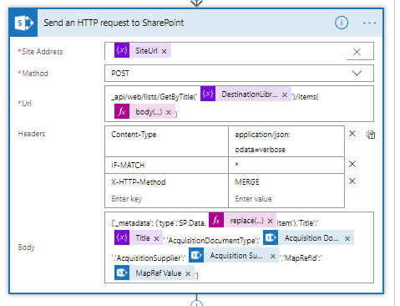Viewport: 400px width, 306px height.
Task: Click the MapRef Value SharePoint icon
Action: coord(122,273)
